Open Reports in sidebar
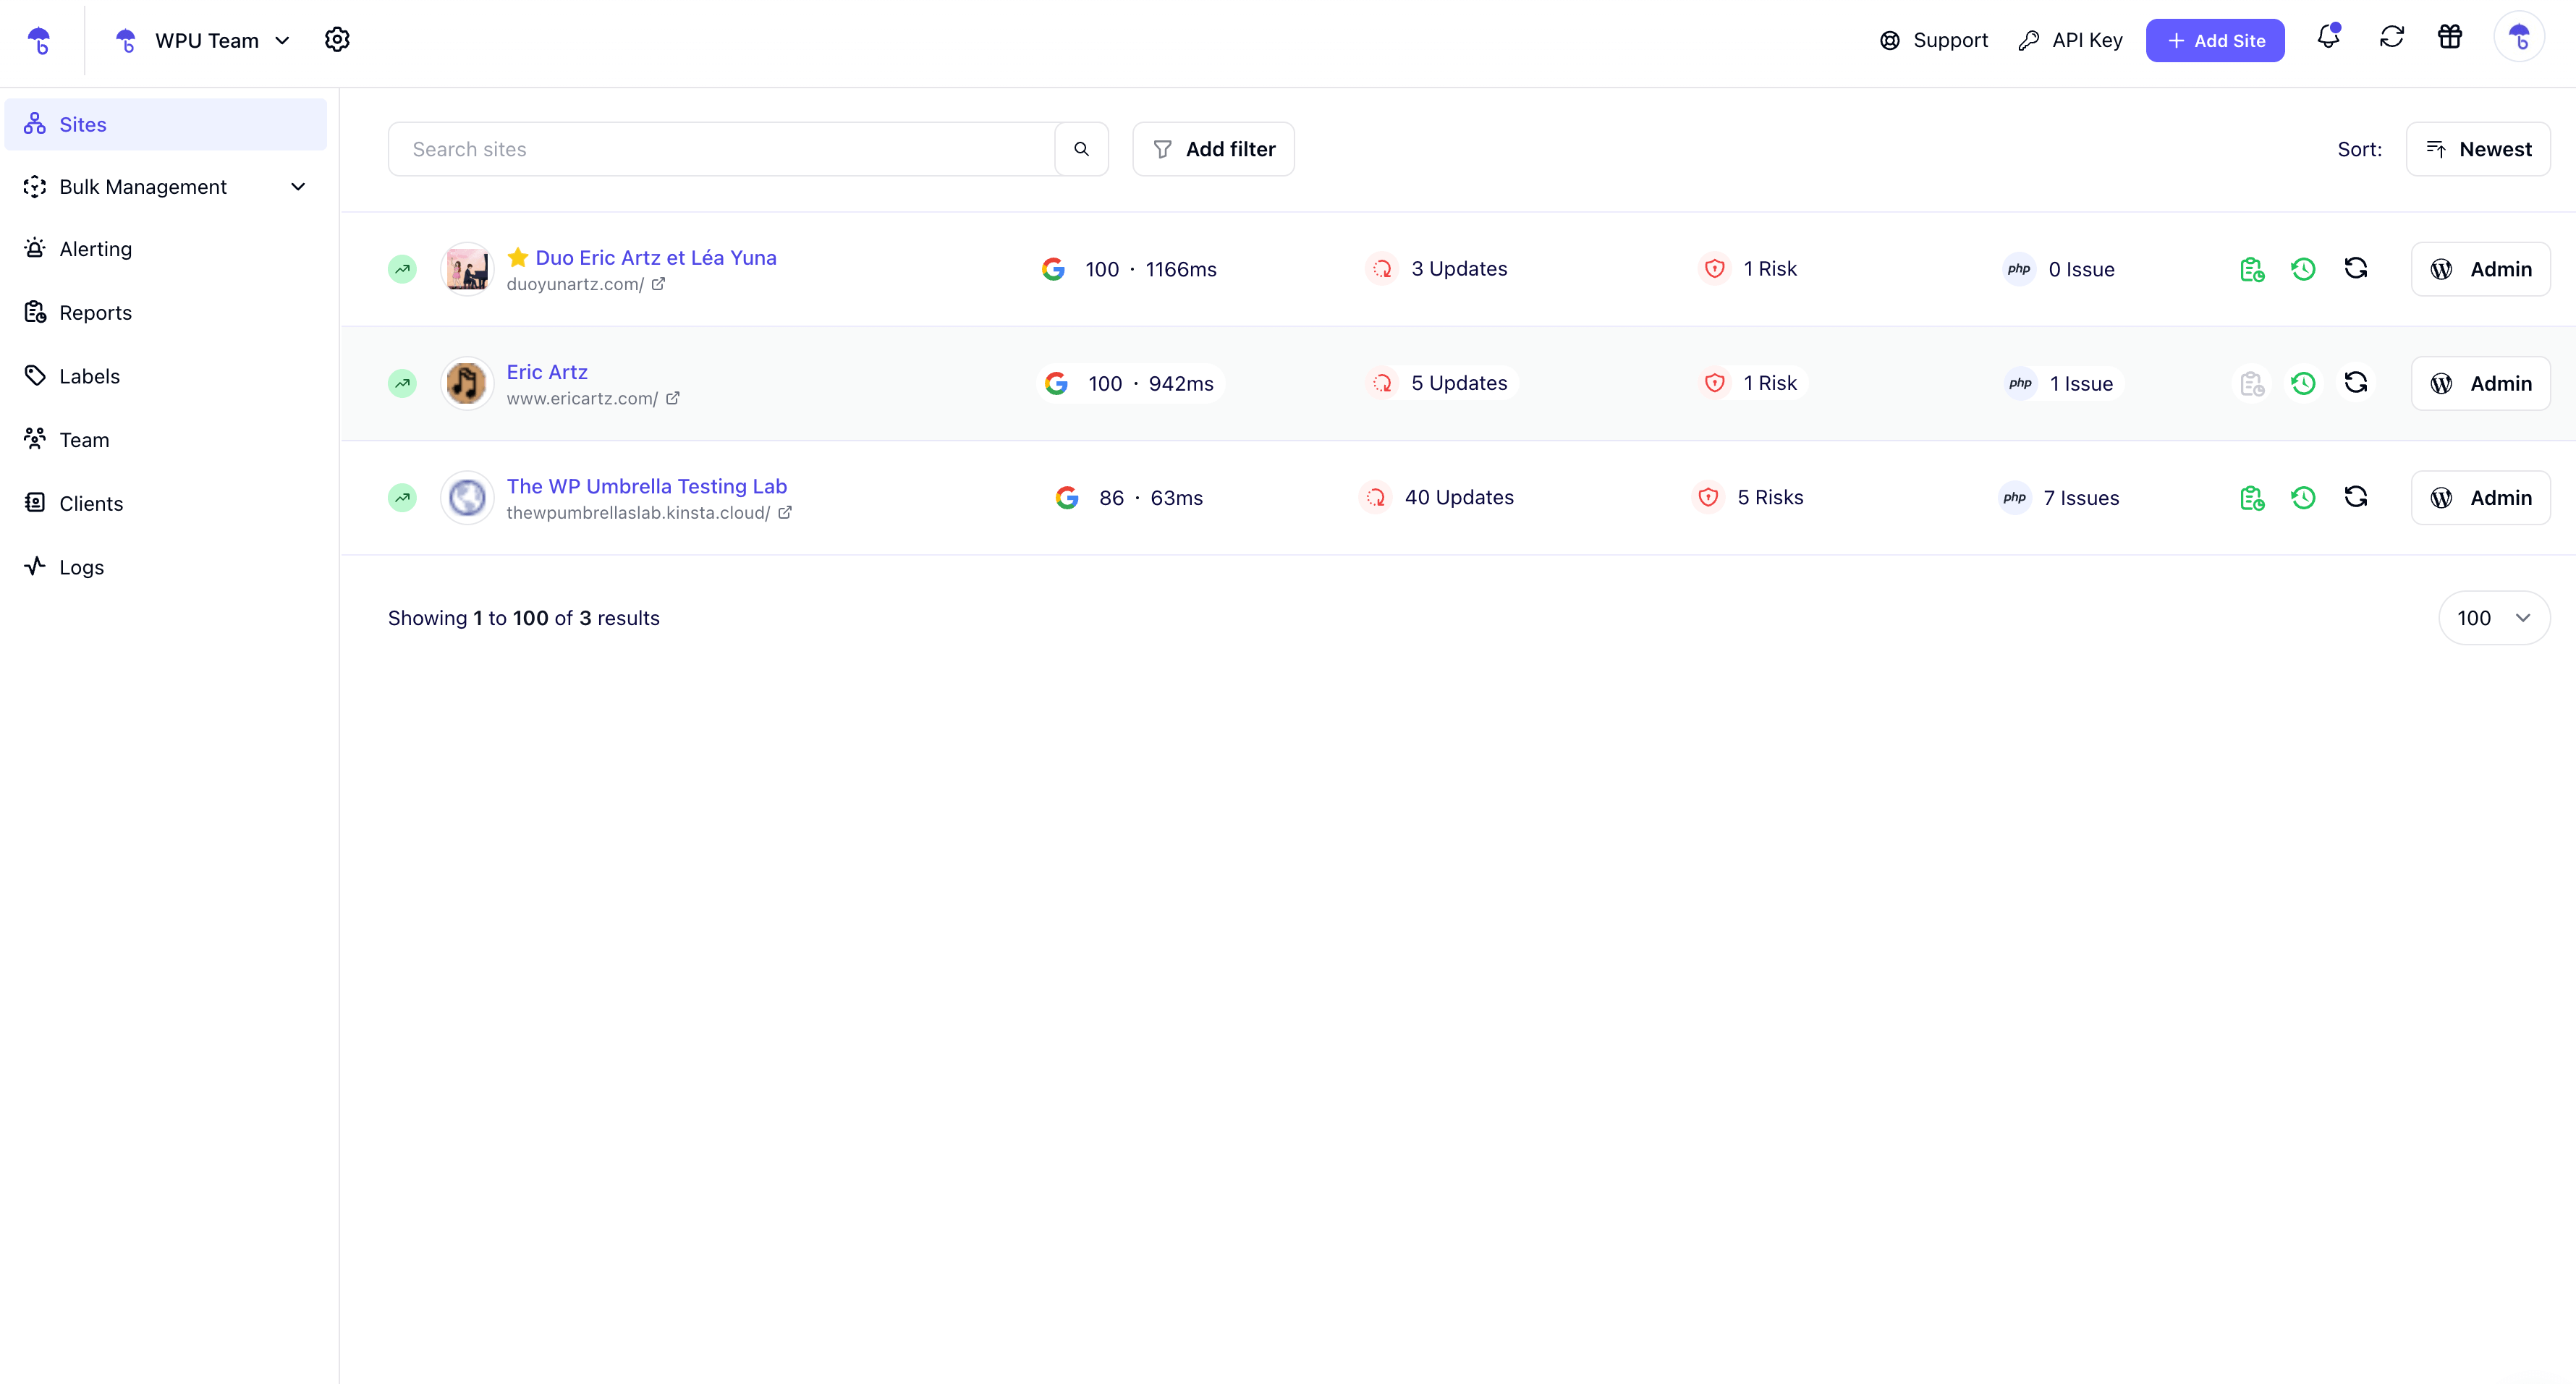The width and height of the screenshot is (2576, 1384). (95, 313)
